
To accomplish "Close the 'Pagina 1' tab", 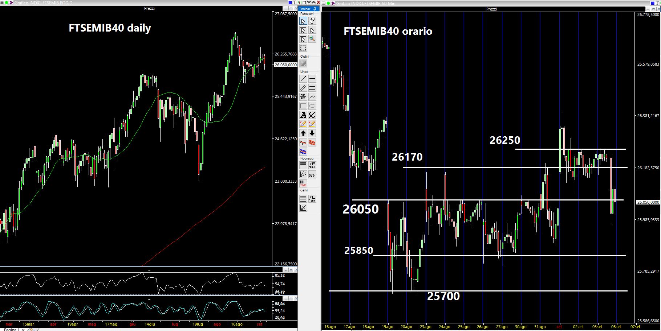I will pos(24,329).
